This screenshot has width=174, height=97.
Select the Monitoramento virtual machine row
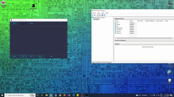(144, 28)
